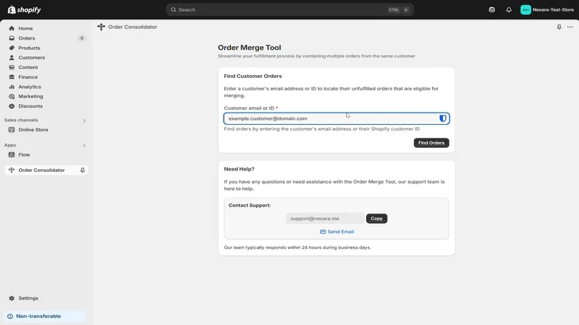Click the Non-transferable info icon

[x=10, y=316]
